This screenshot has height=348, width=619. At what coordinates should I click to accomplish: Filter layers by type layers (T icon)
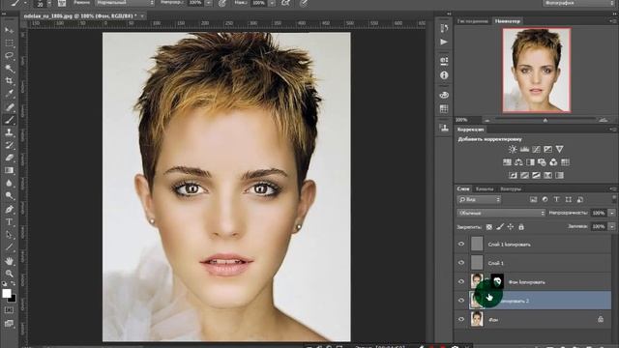click(557, 200)
